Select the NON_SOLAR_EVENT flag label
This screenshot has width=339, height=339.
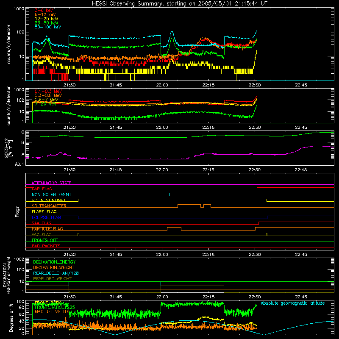tap(51, 195)
